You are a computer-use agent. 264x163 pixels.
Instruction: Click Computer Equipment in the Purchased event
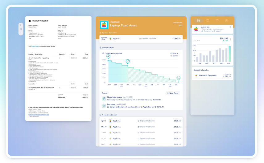click(x=117, y=107)
